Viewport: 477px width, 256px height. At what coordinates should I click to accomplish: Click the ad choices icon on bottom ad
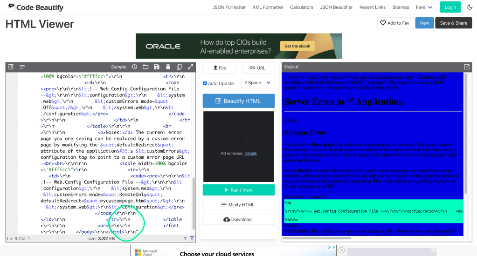point(330,248)
